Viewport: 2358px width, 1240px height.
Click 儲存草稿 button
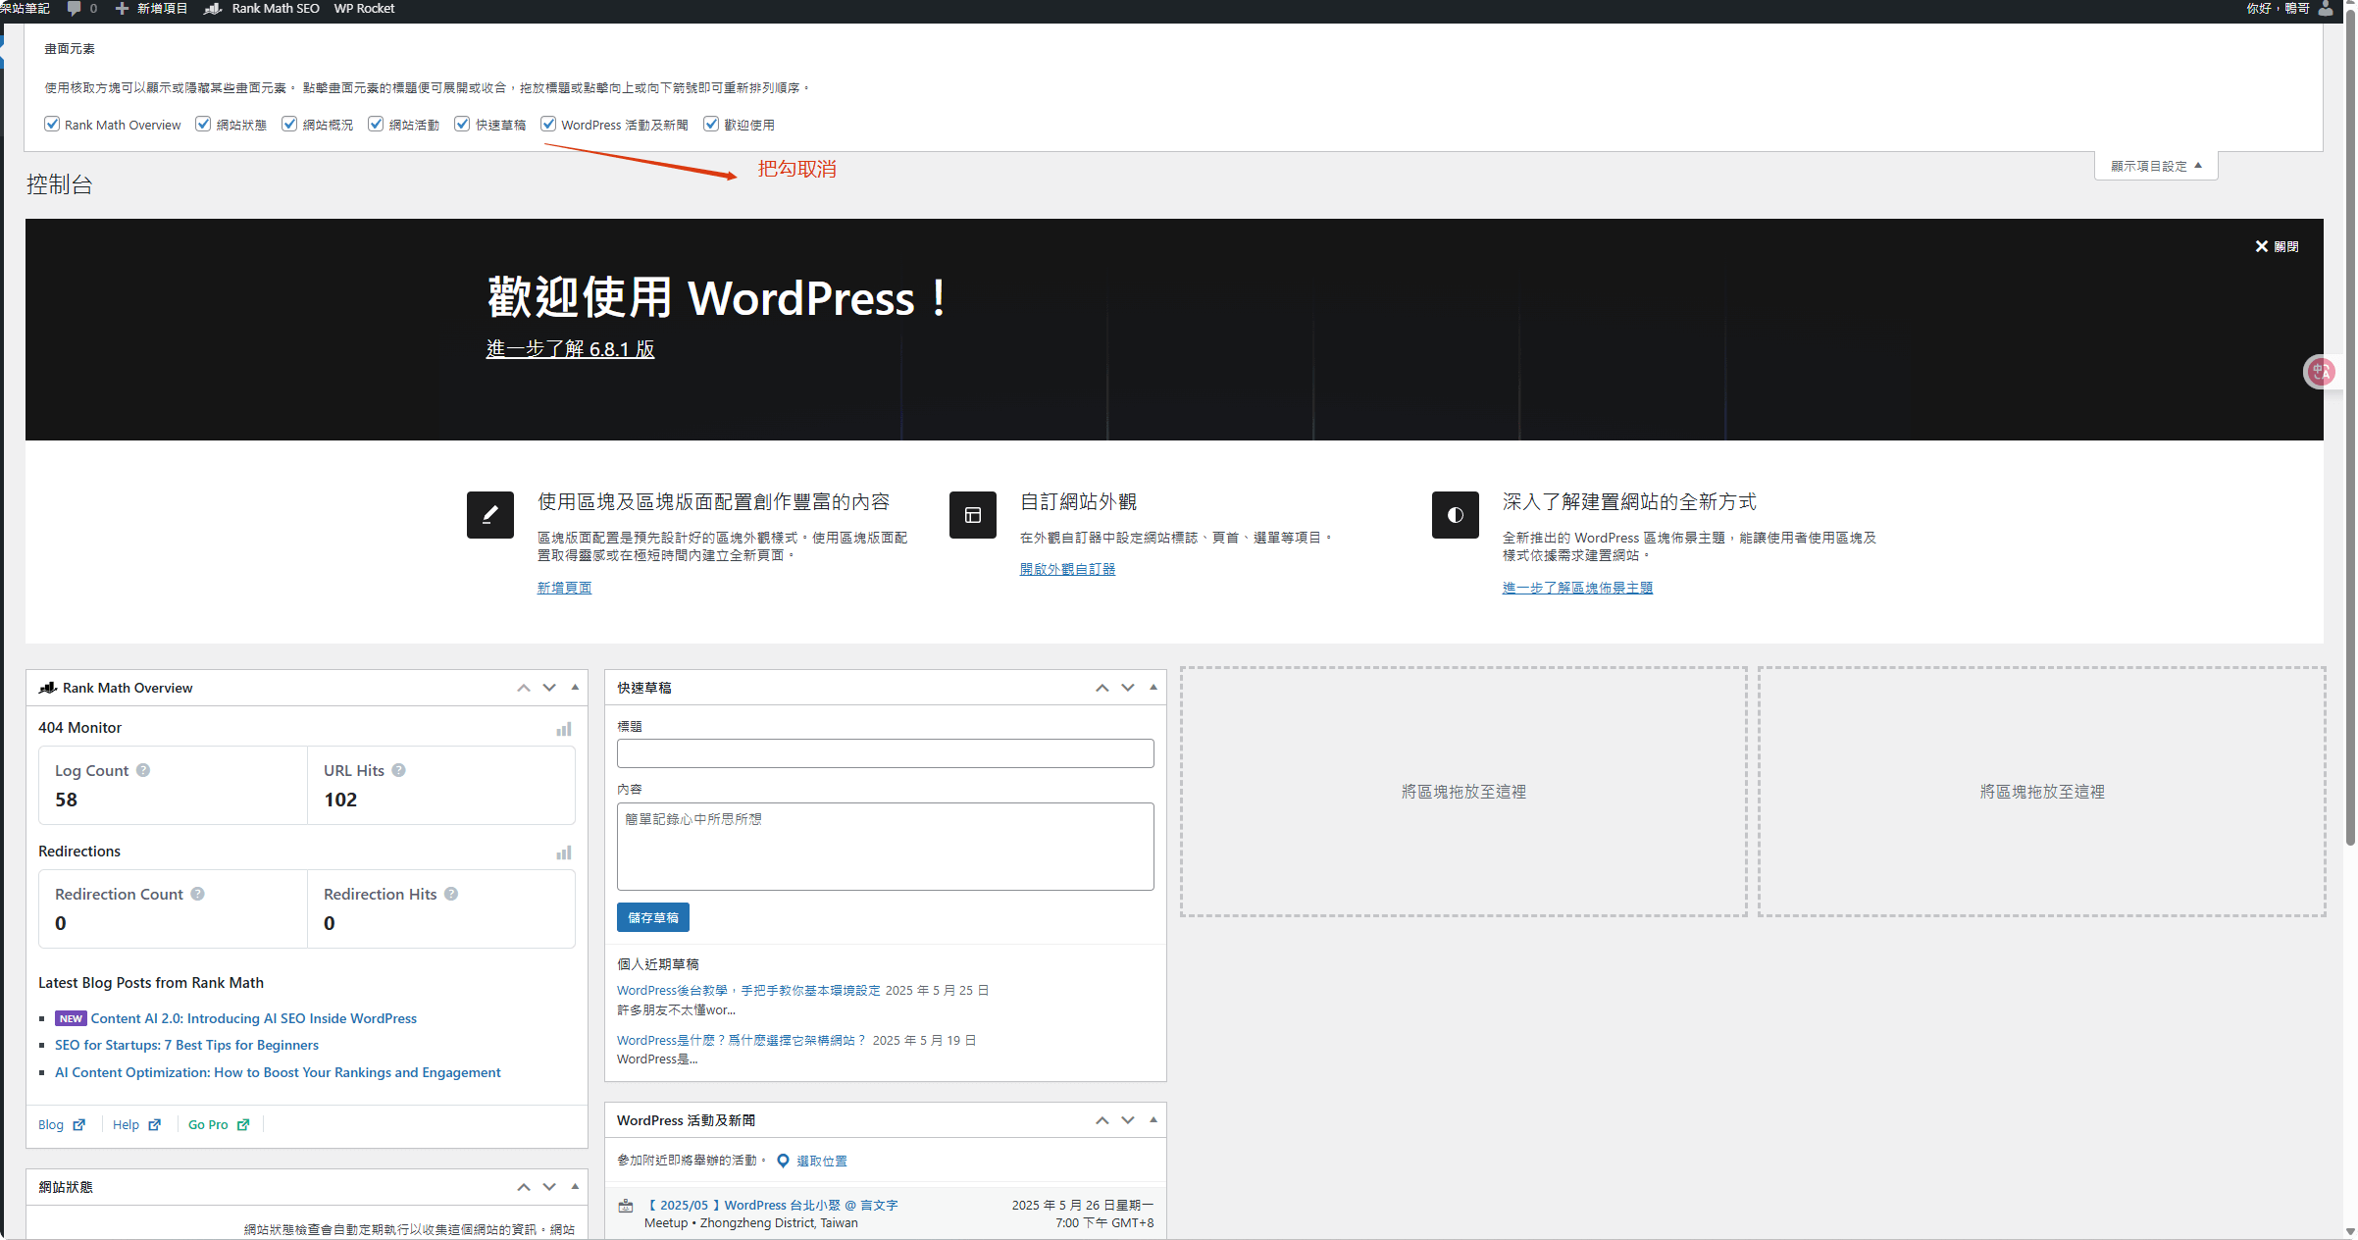[x=653, y=917]
